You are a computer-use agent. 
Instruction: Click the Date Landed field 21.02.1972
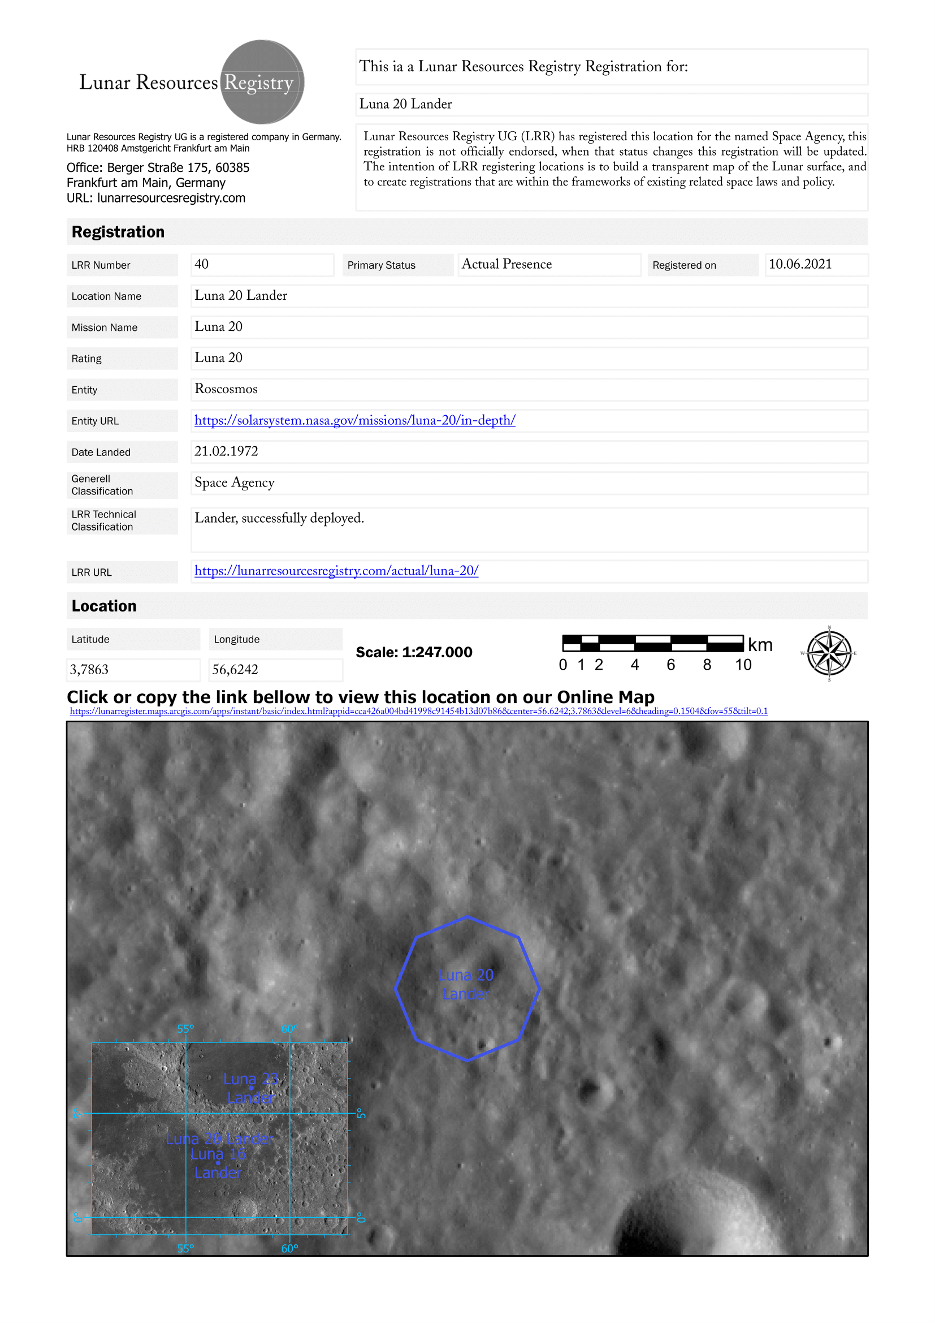point(529,451)
